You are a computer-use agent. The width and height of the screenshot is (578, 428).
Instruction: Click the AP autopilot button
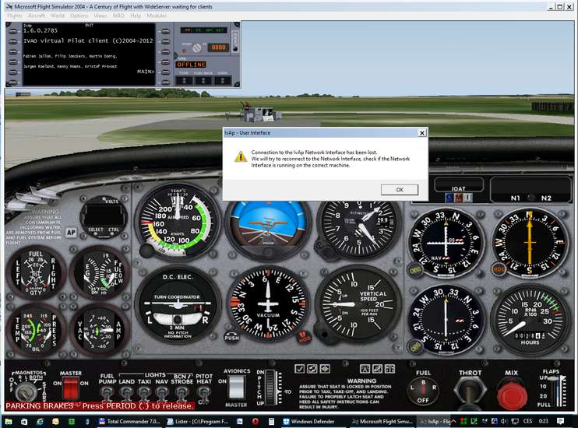point(71,233)
